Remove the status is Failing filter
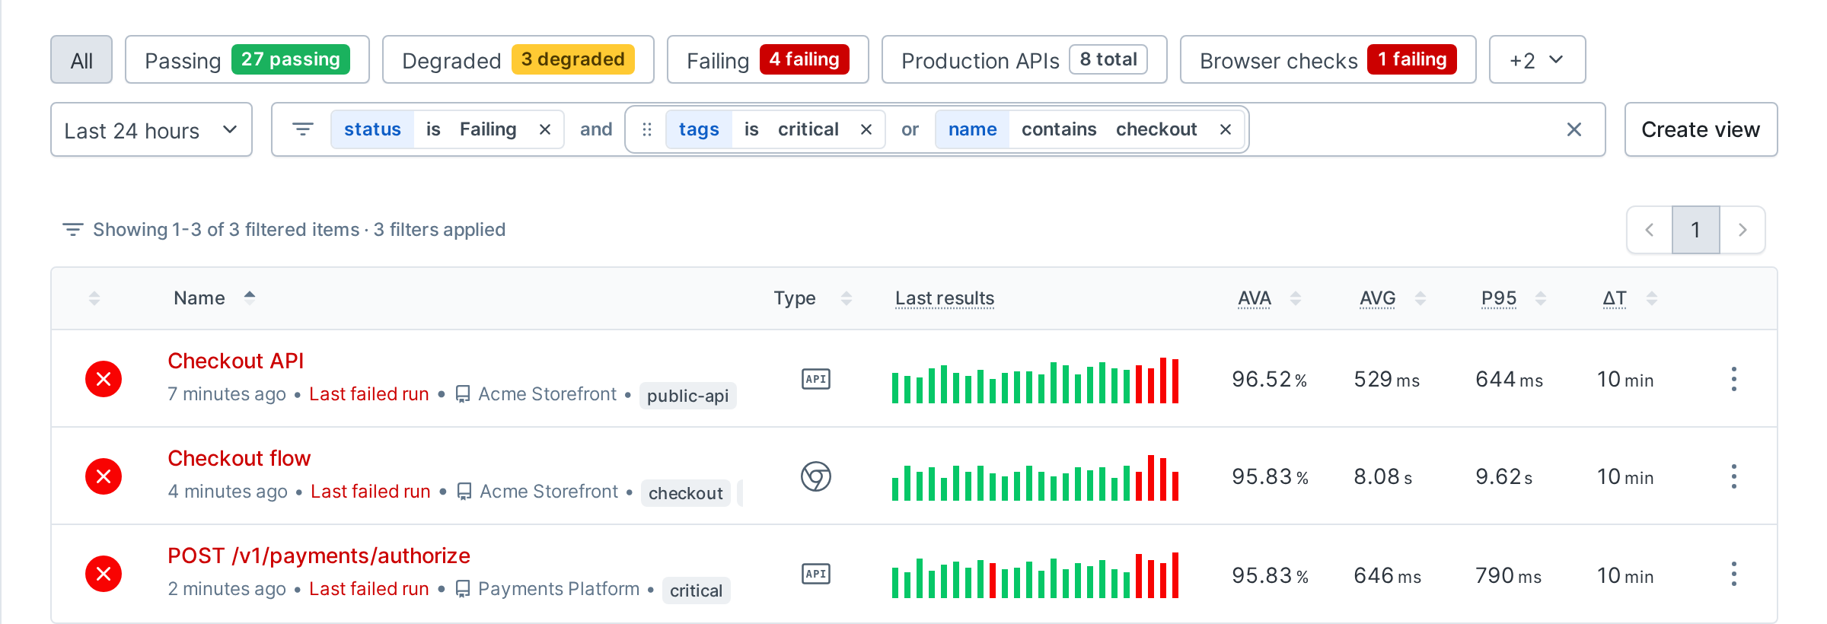This screenshot has height=624, width=1827. pyautogui.click(x=545, y=129)
